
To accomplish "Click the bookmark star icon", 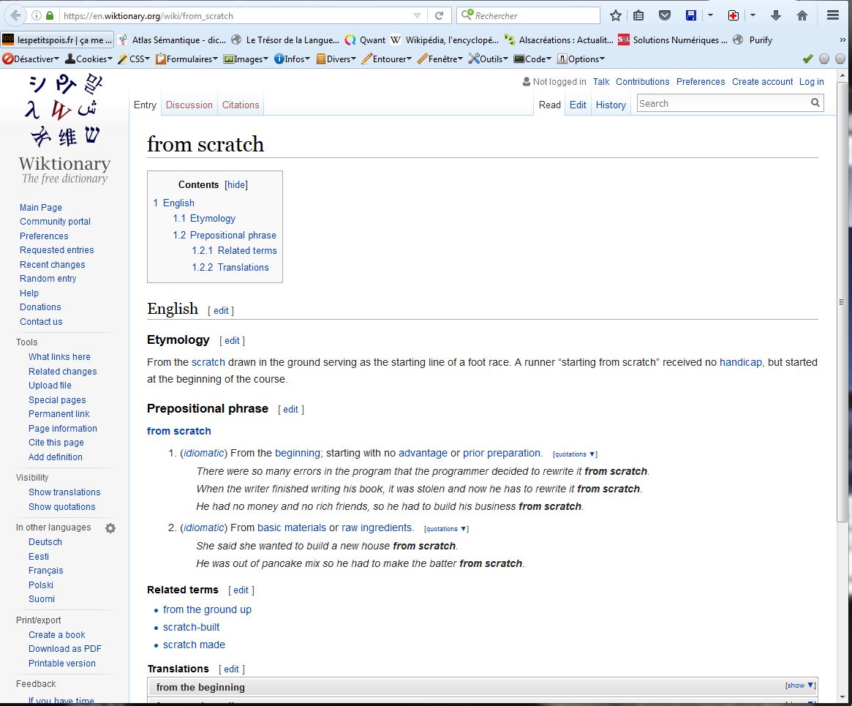I will point(616,15).
